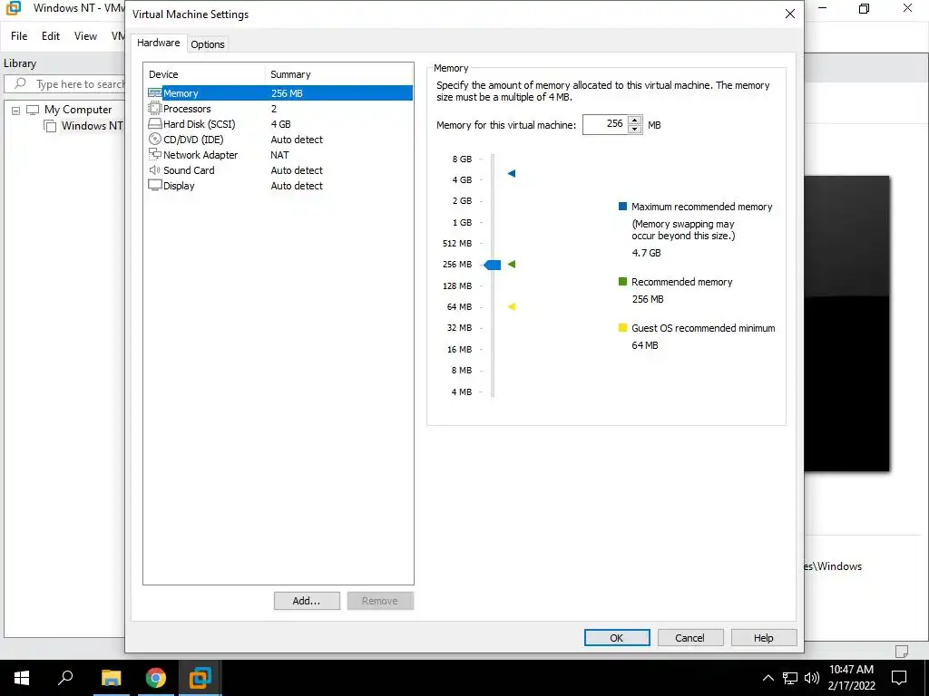This screenshot has width=929, height=696.
Task: Click the volume tray icon
Action: pyautogui.click(x=812, y=678)
